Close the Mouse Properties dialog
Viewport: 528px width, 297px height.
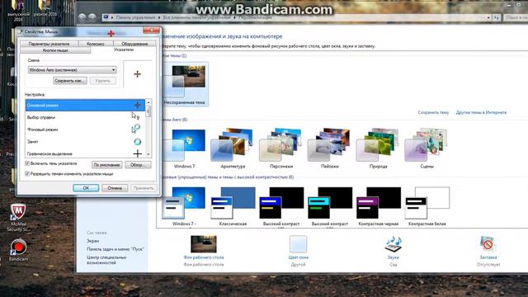(151, 31)
